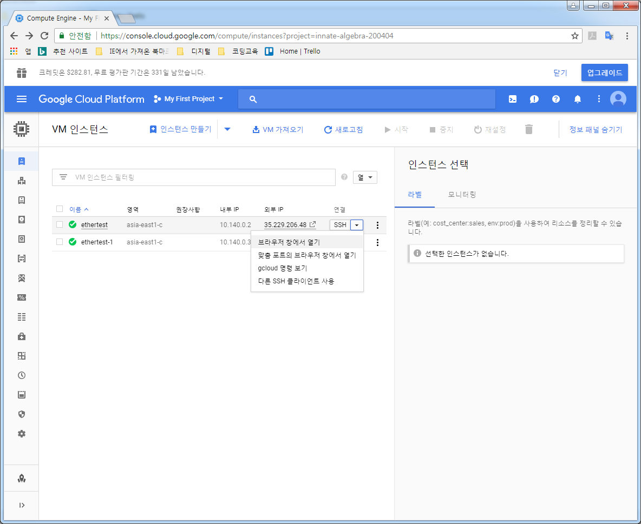Open the settings gear sidebar icon
Viewport: 641px width, 524px height.
pyautogui.click(x=22, y=434)
